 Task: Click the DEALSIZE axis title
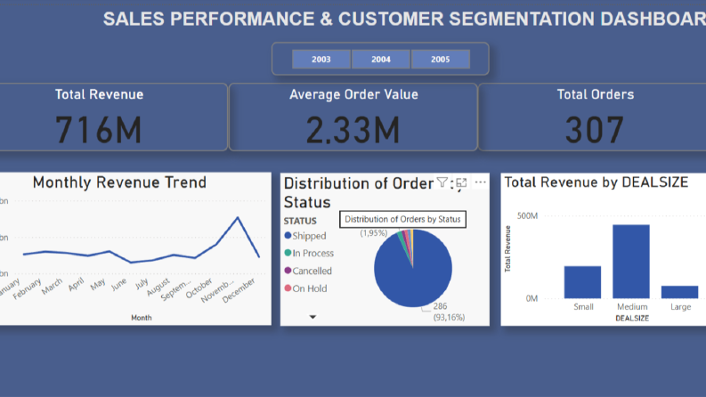[632, 319]
